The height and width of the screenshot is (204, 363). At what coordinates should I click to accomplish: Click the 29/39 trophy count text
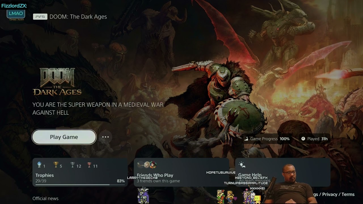[x=41, y=181]
